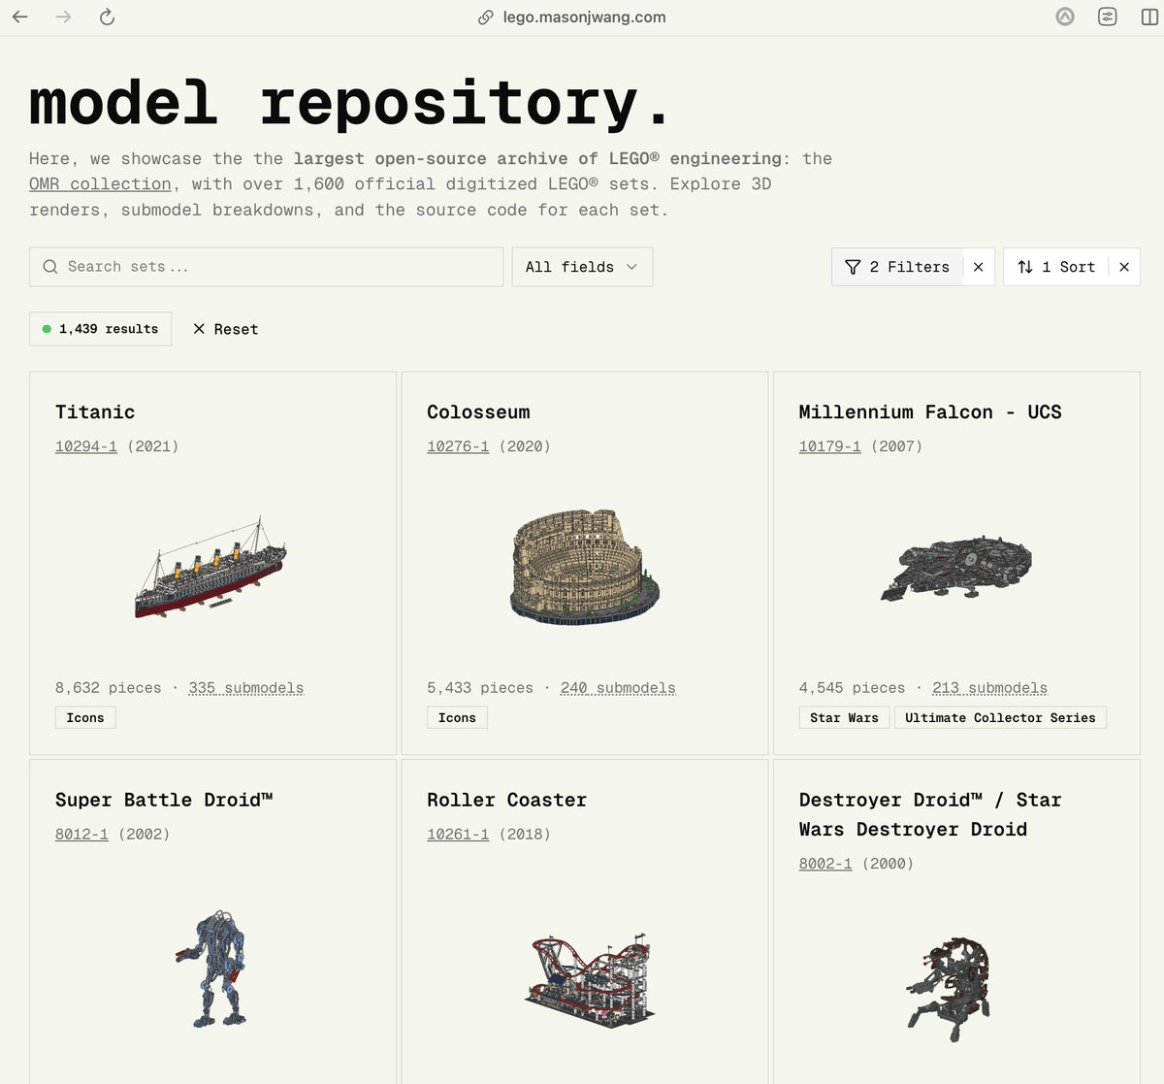Toggle the browser sidebar panel icon

[1149, 16]
